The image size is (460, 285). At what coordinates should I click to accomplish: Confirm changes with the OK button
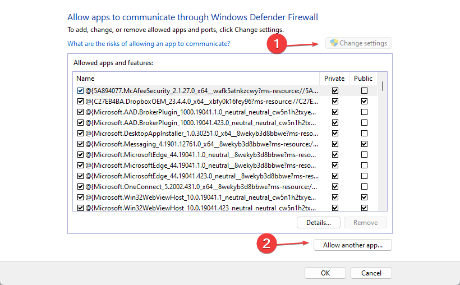[x=325, y=273]
